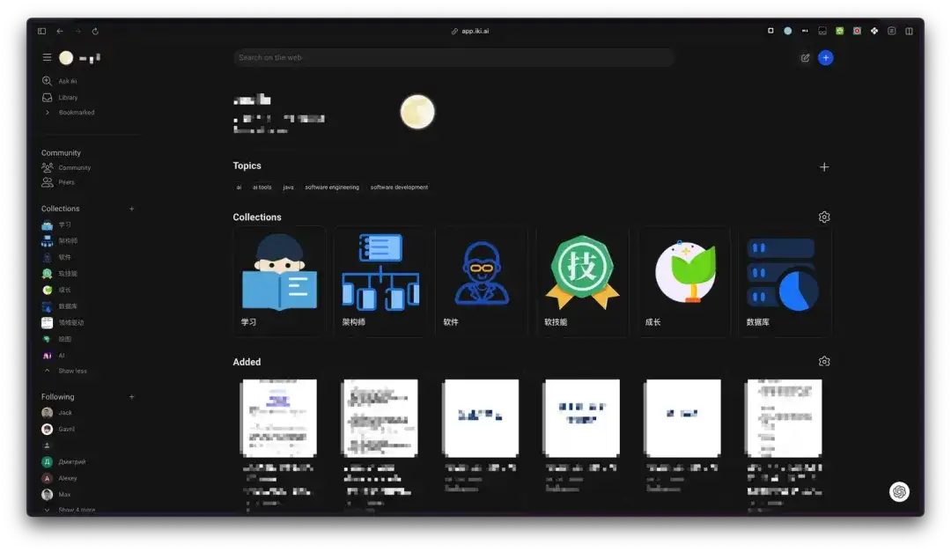Go back with the browser back arrow
This screenshot has width=951, height=552.
[60, 31]
